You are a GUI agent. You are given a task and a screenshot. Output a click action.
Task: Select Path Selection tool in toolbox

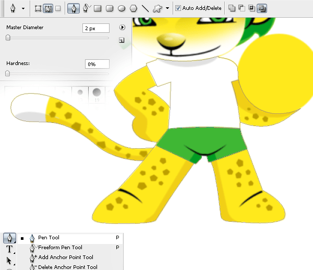[x=9, y=261]
